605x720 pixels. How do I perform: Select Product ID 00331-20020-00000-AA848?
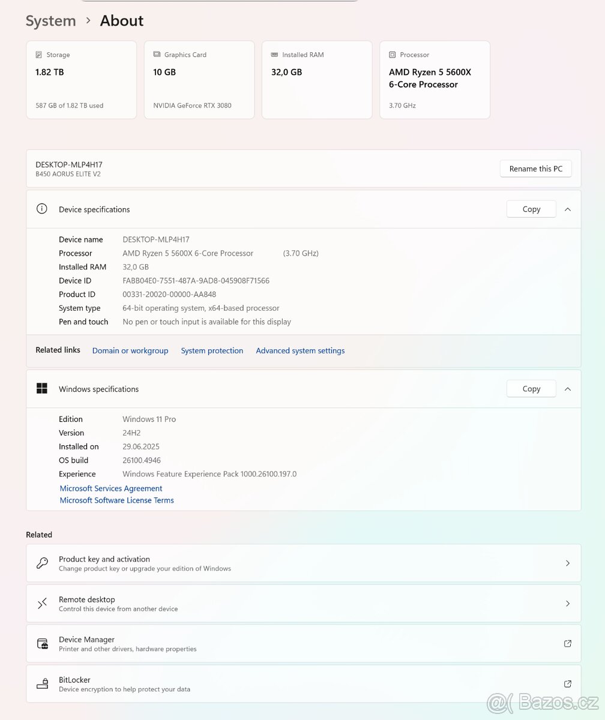[169, 294]
